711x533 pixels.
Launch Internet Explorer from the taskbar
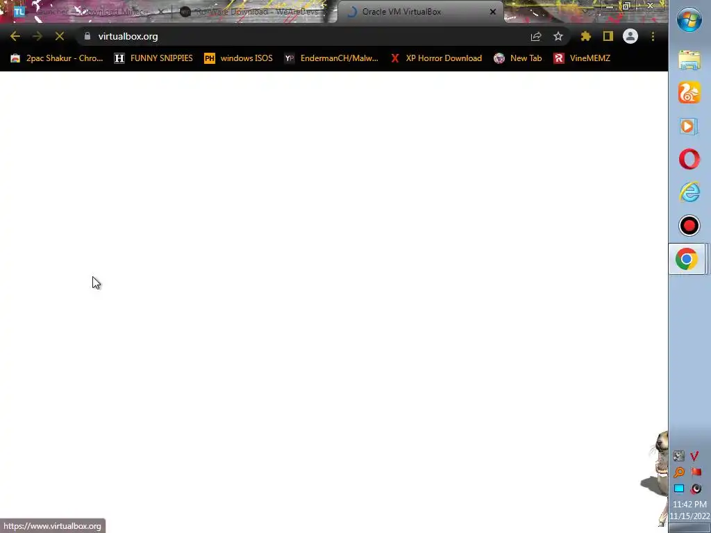point(689,192)
